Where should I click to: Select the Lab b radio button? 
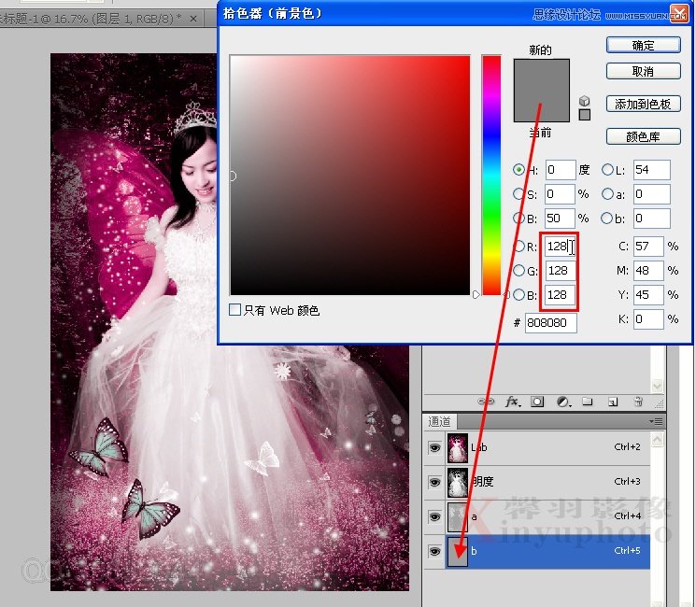click(607, 218)
